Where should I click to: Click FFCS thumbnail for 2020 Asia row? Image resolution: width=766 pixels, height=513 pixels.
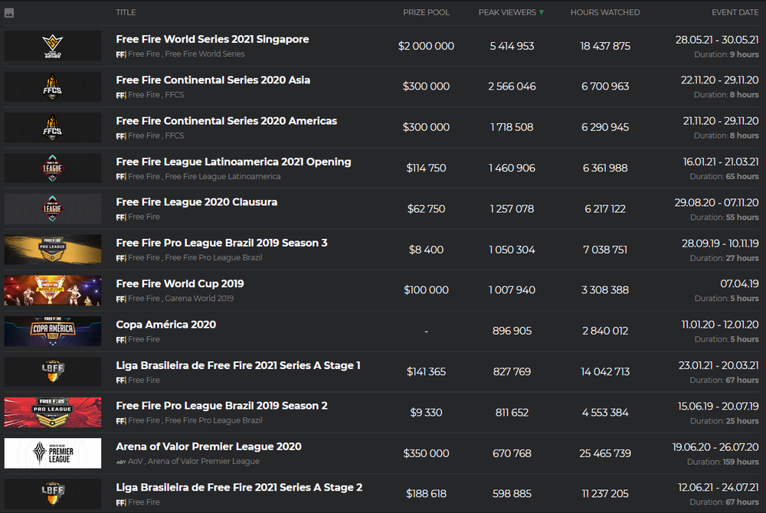click(53, 87)
